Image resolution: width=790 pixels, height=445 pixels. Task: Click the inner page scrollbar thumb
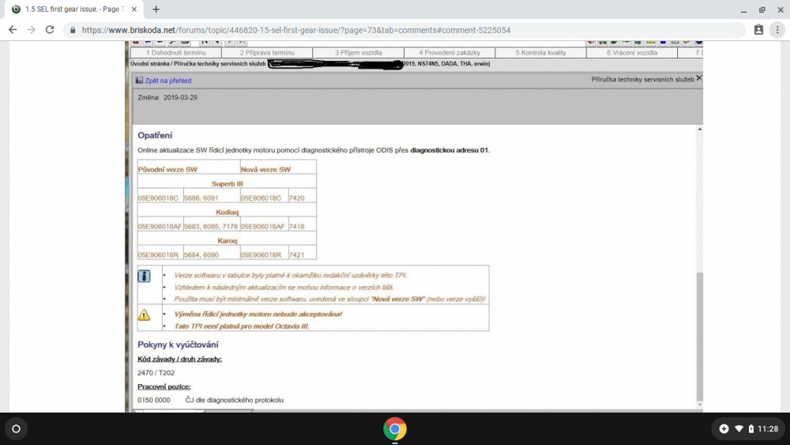pos(699,336)
